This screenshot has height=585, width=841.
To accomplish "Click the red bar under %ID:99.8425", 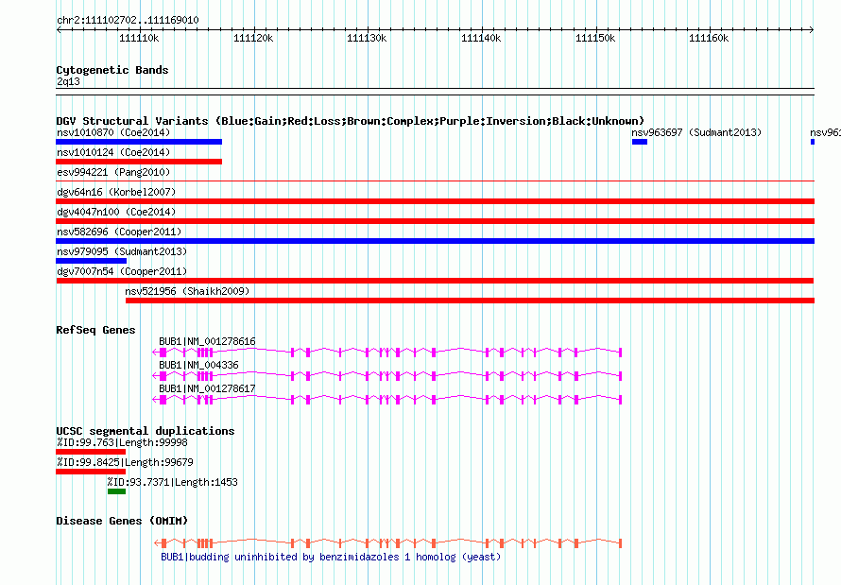I will click(91, 472).
